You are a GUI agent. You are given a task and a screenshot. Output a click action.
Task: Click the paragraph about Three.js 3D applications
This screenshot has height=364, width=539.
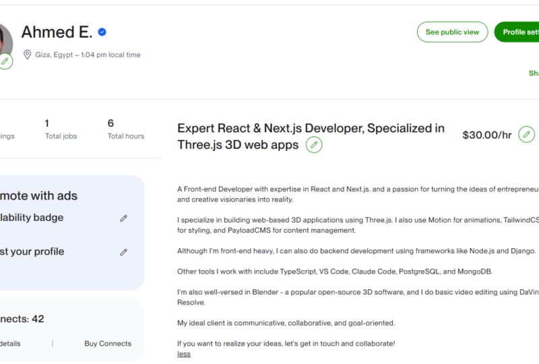point(358,225)
